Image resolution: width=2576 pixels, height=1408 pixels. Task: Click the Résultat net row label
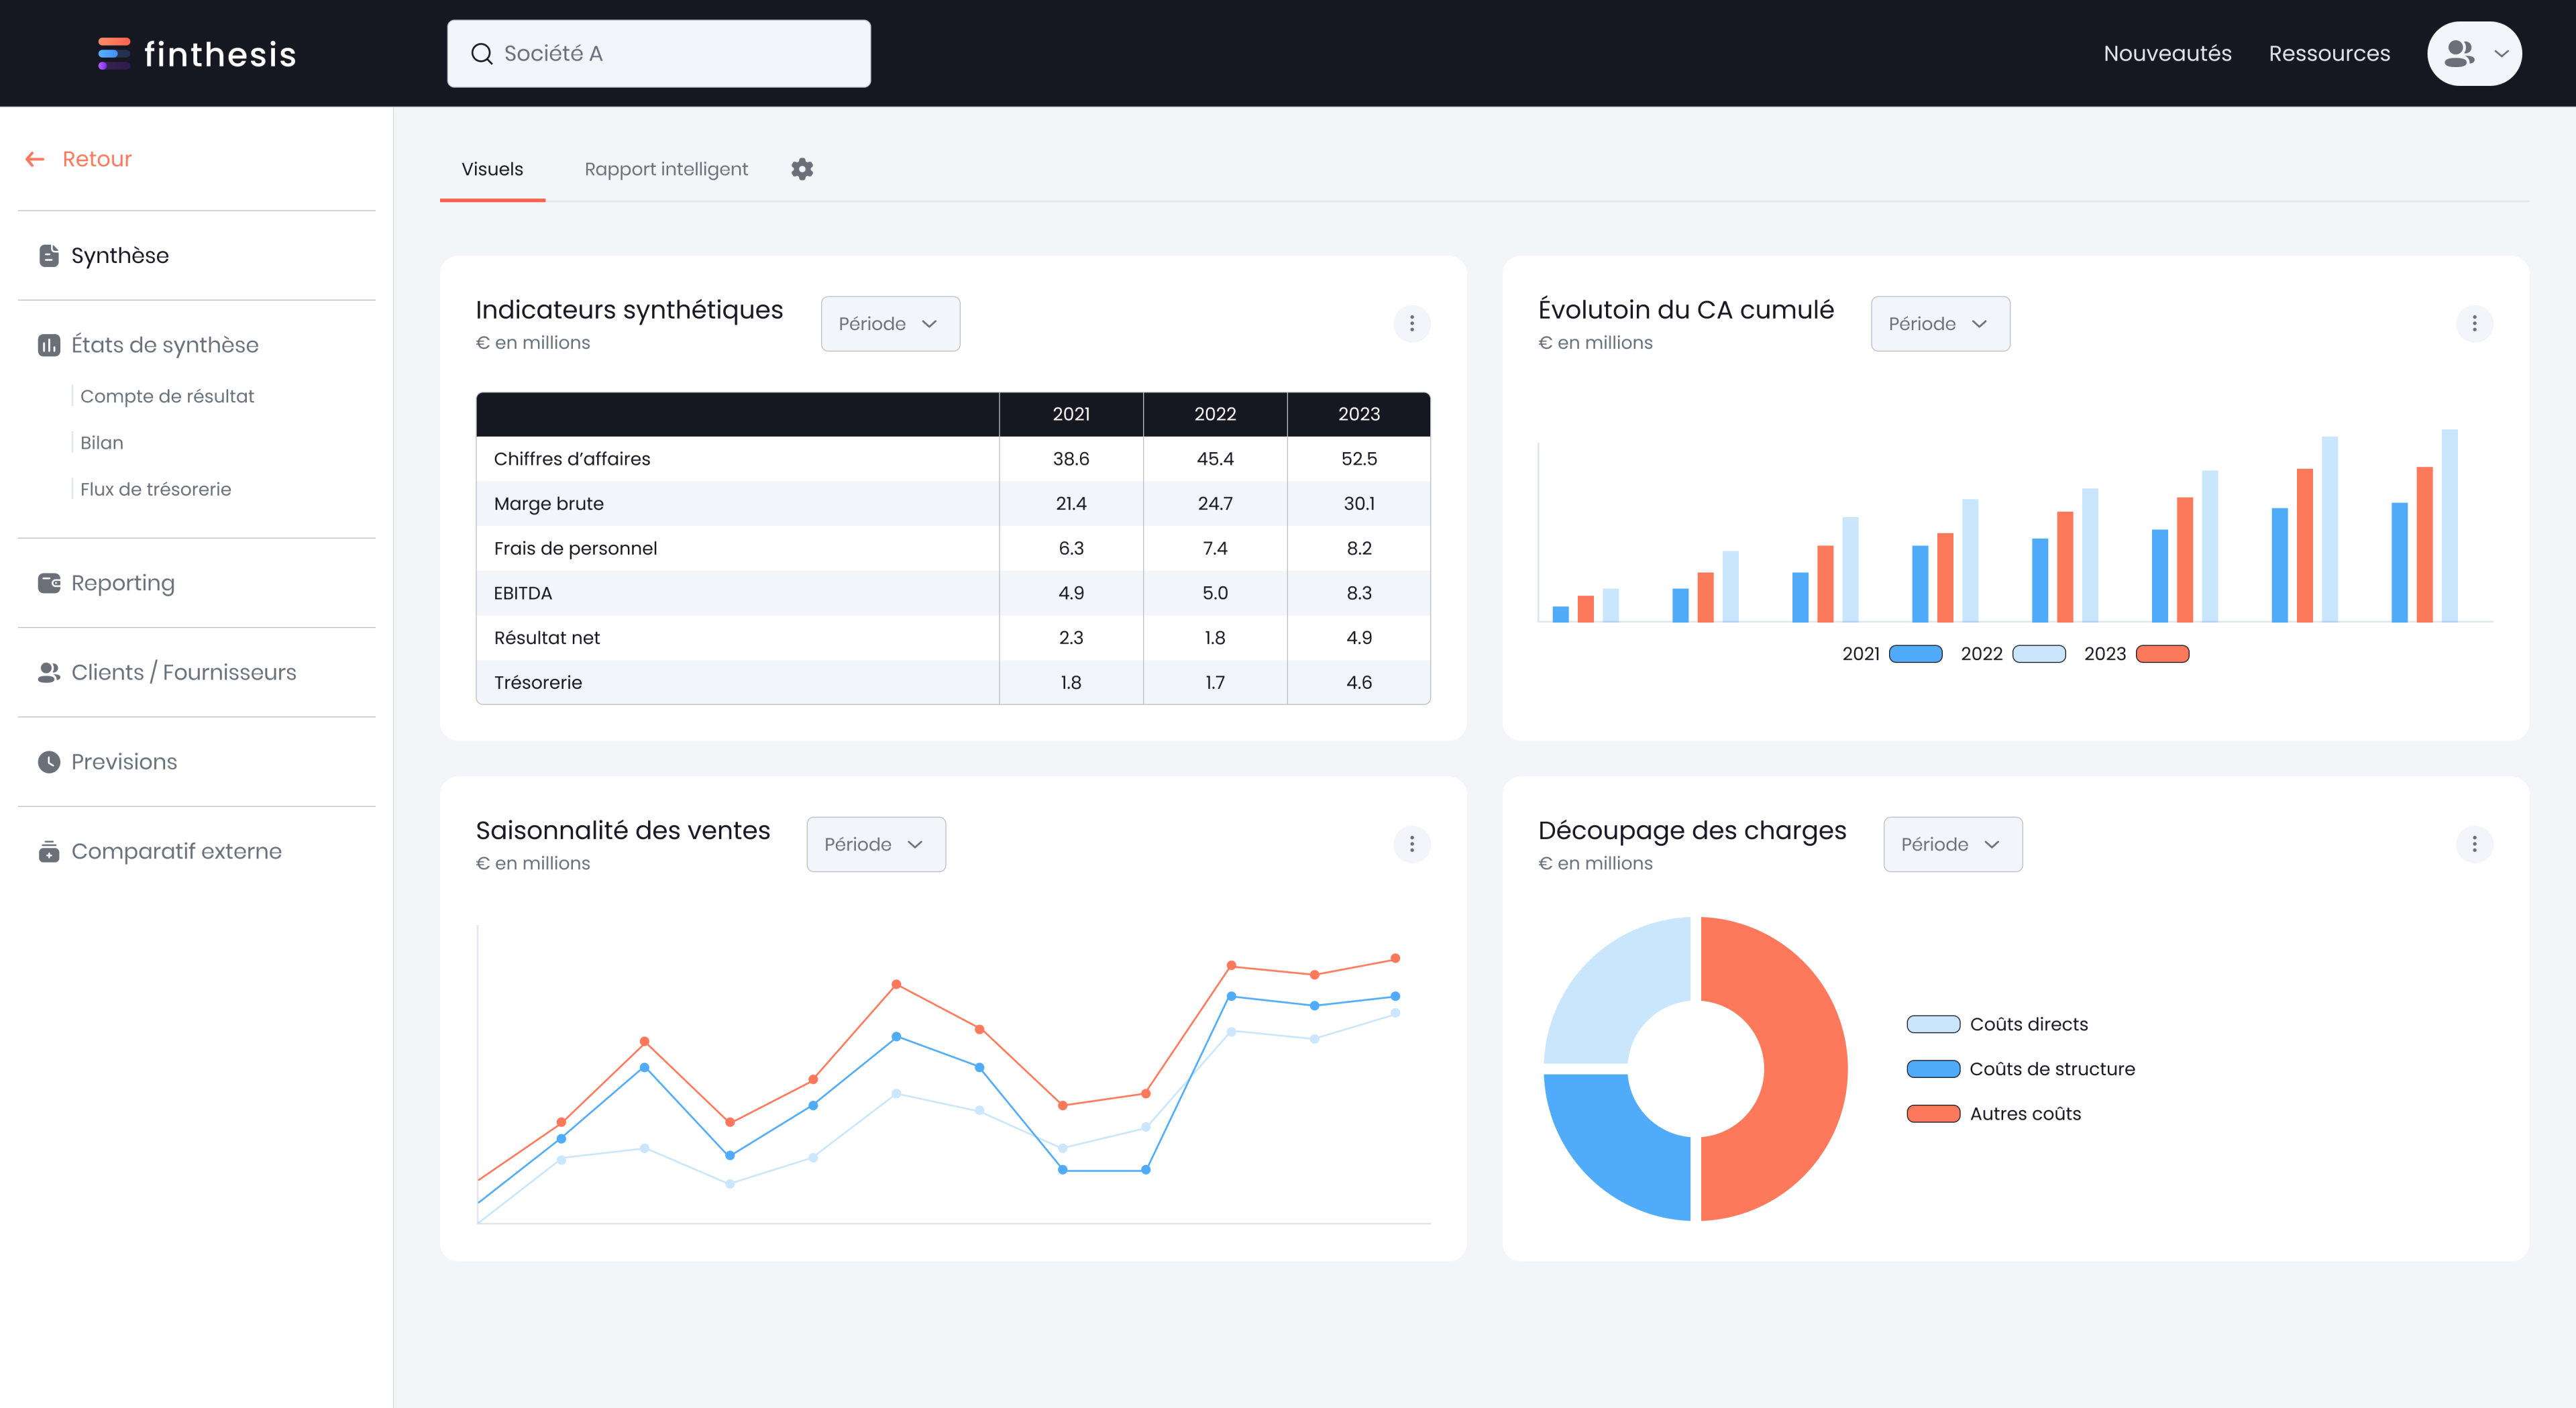click(546, 638)
